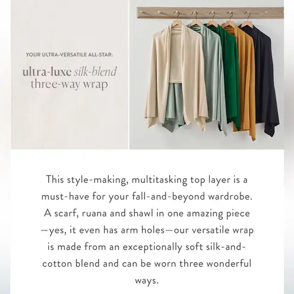Click 'YOUR ULTRA-VERSATILE ALL-STAR:' caption
Viewport: 294px width, 294px height.
[69, 55]
